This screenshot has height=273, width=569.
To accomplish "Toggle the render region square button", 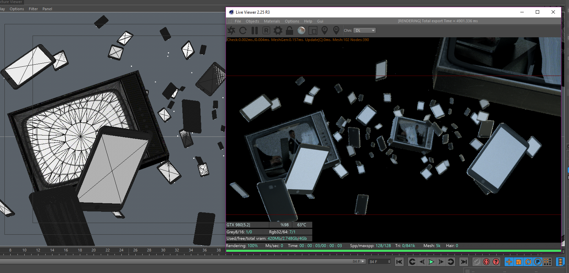I will pos(313,30).
